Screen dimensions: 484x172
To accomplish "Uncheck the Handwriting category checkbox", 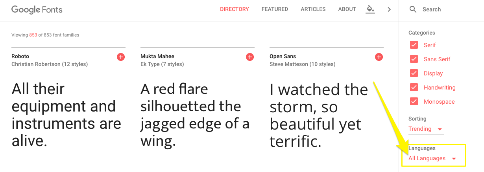I will click(414, 87).
